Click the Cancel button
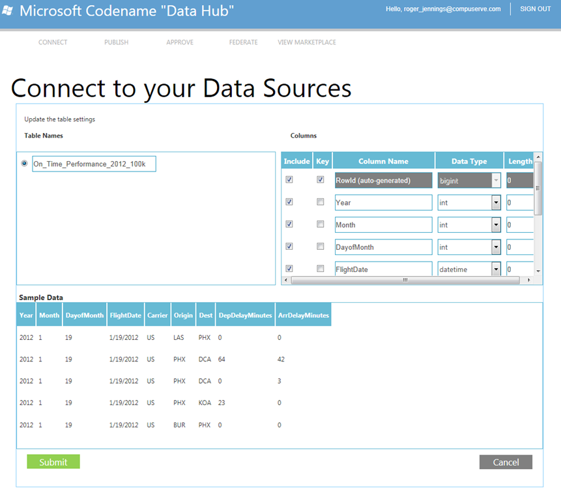Image resolution: width=561 pixels, height=501 pixels. point(506,463)
